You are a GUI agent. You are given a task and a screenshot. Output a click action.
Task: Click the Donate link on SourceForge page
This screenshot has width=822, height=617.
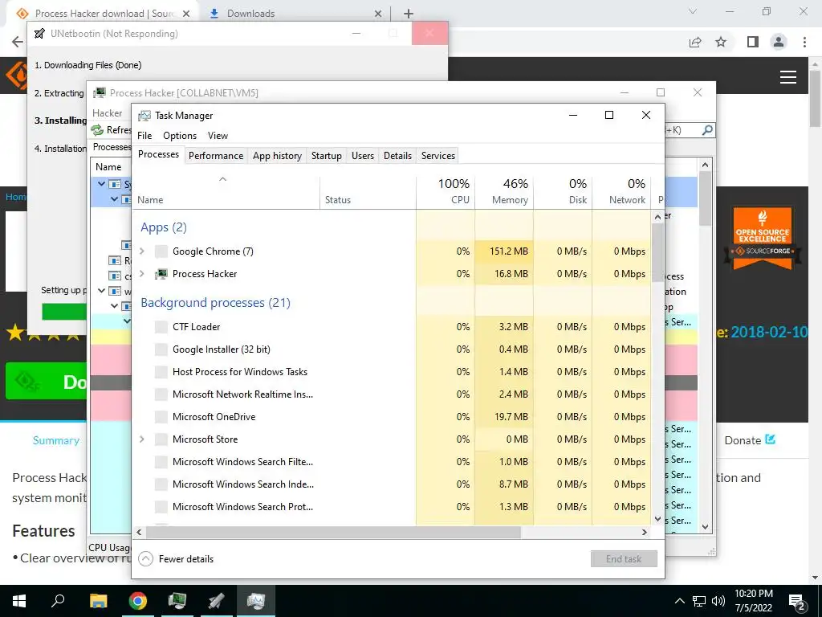[750, 440]
